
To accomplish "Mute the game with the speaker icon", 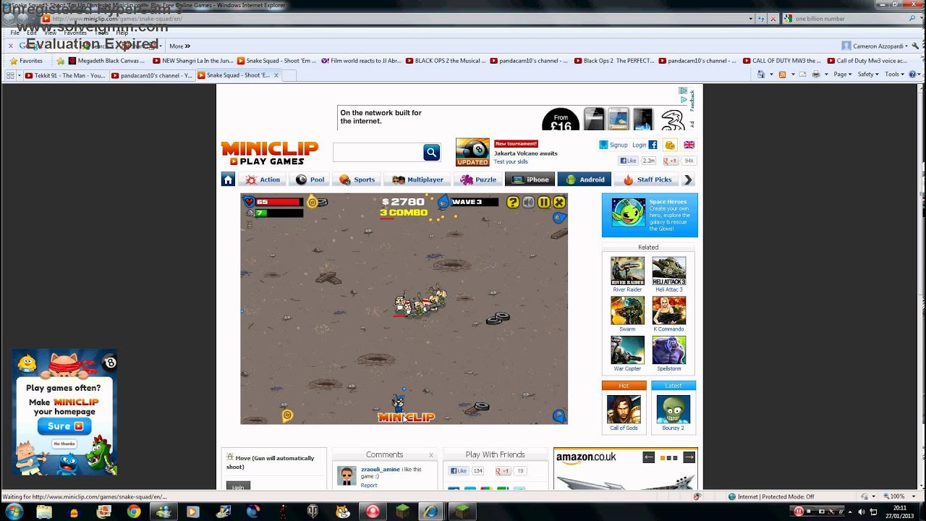I will point(529,203).
